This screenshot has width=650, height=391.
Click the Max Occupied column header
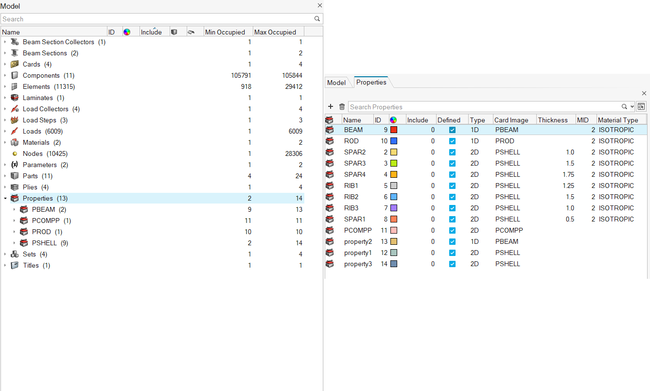(275, 32)
